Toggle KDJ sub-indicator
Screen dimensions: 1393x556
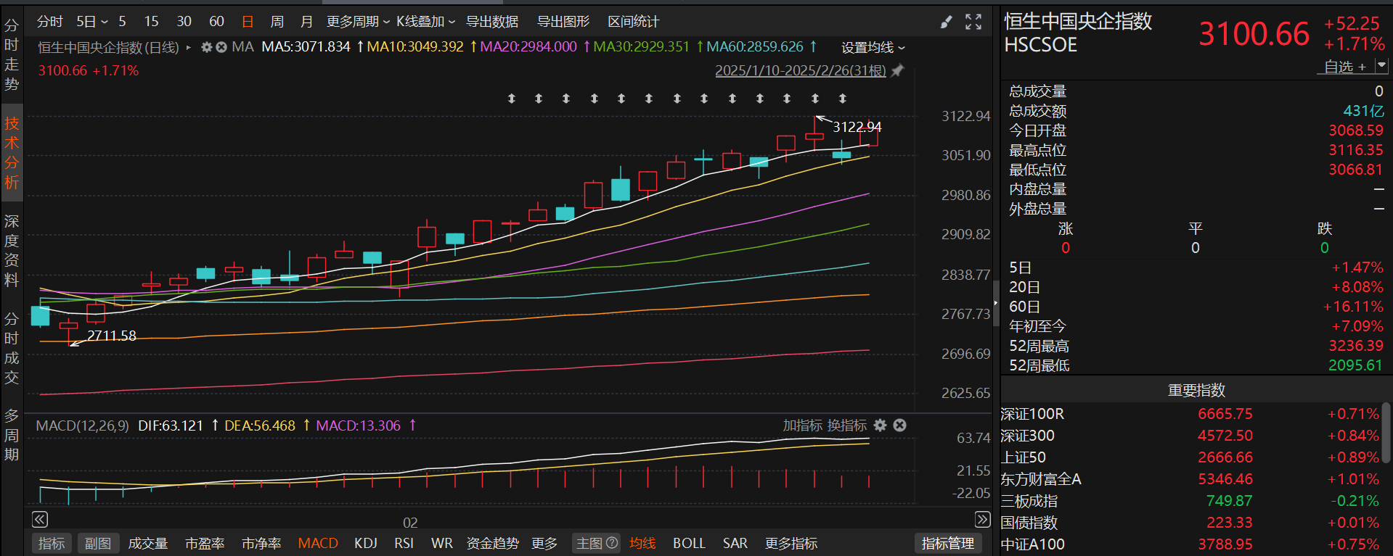point(366,543)
